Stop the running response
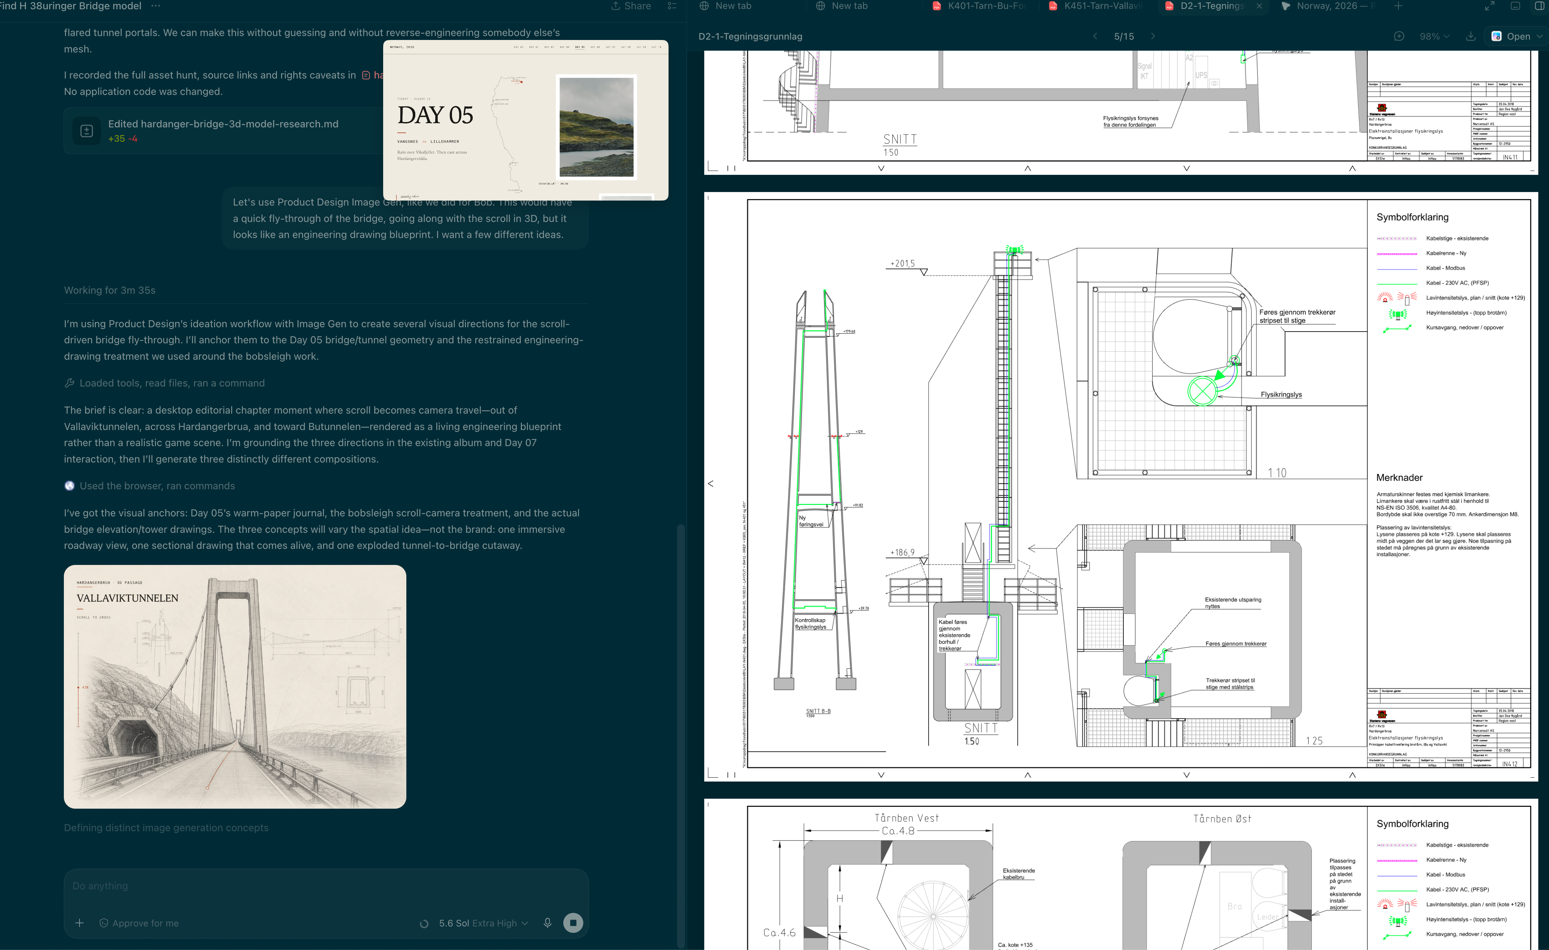The height and width of the screenshot is (950, 1549). coord(573,923)
